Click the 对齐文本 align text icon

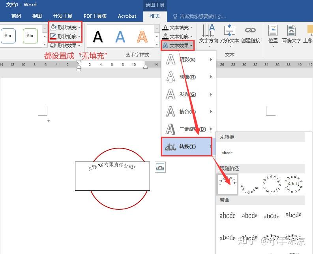(230, 30)
